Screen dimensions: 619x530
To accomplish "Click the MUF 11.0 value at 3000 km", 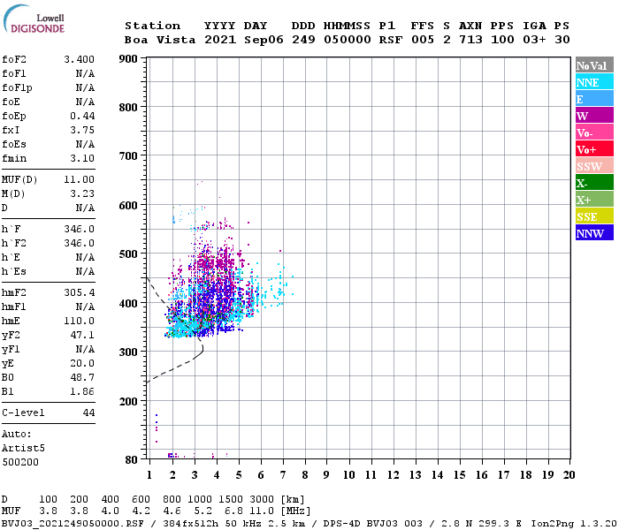I will (262, 511).
